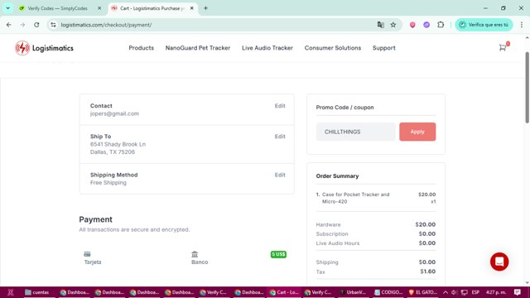The image size is (530, 298).
Task: Edit the Shipping Method
Action: (280, 175)
